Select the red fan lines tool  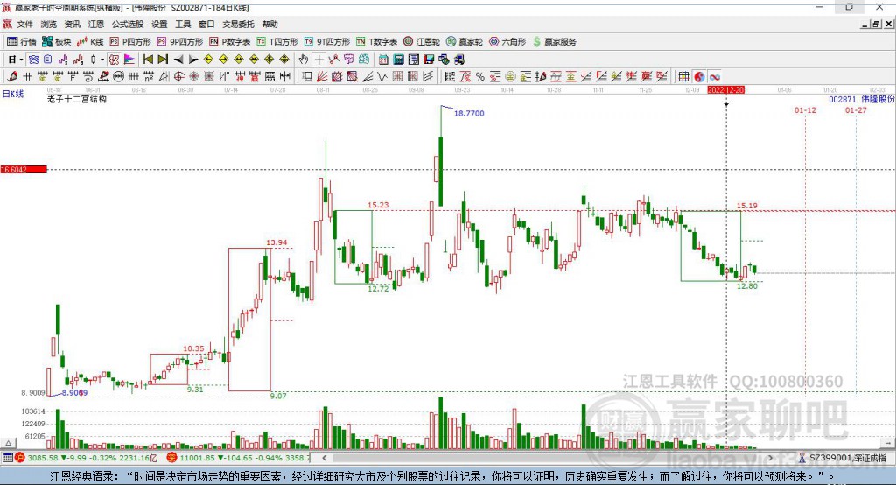[x=322, y=77]
